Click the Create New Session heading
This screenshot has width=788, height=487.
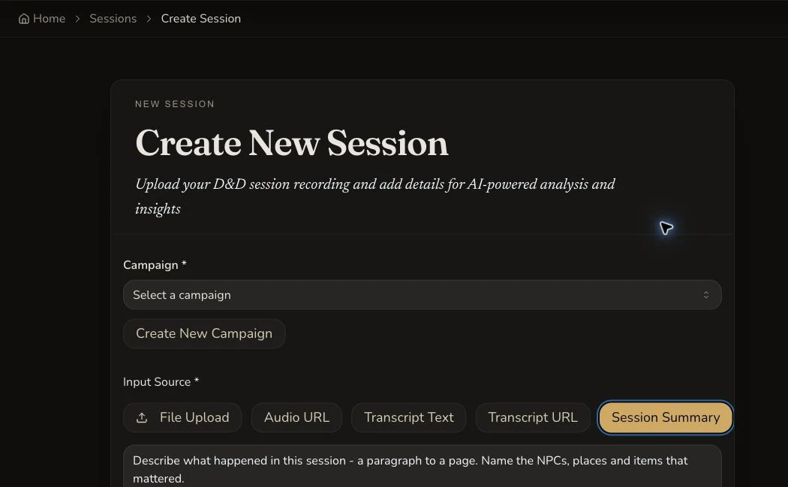[x=291, y=143]
